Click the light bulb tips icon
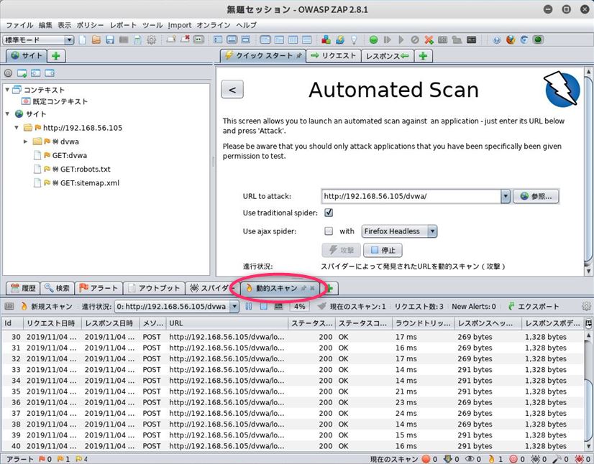 pyautogui.click(x=353, y=40)
